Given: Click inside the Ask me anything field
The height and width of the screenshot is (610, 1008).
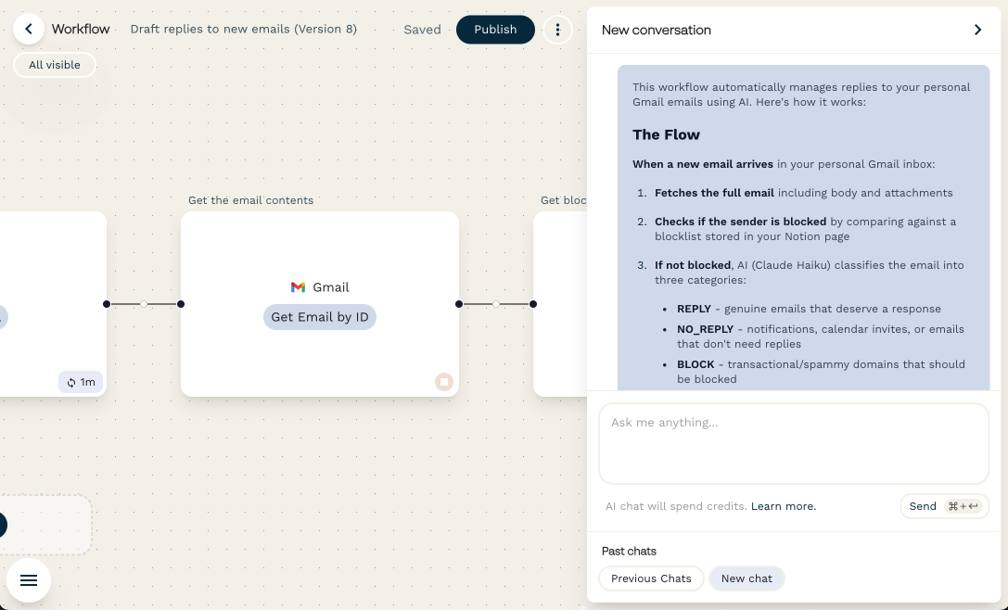Looking at the screenshot, I should pyautogui.click(x=794, y=443).
